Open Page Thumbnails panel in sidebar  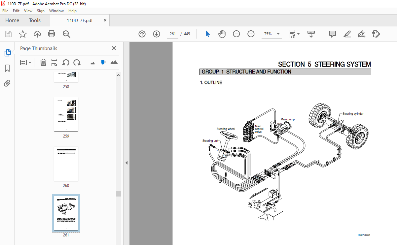(x=7, y=53)
